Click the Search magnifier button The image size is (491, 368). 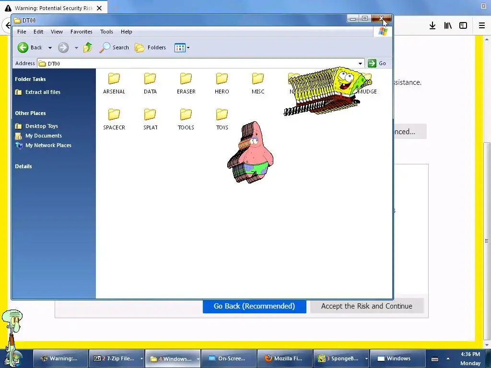click(114, 47)
